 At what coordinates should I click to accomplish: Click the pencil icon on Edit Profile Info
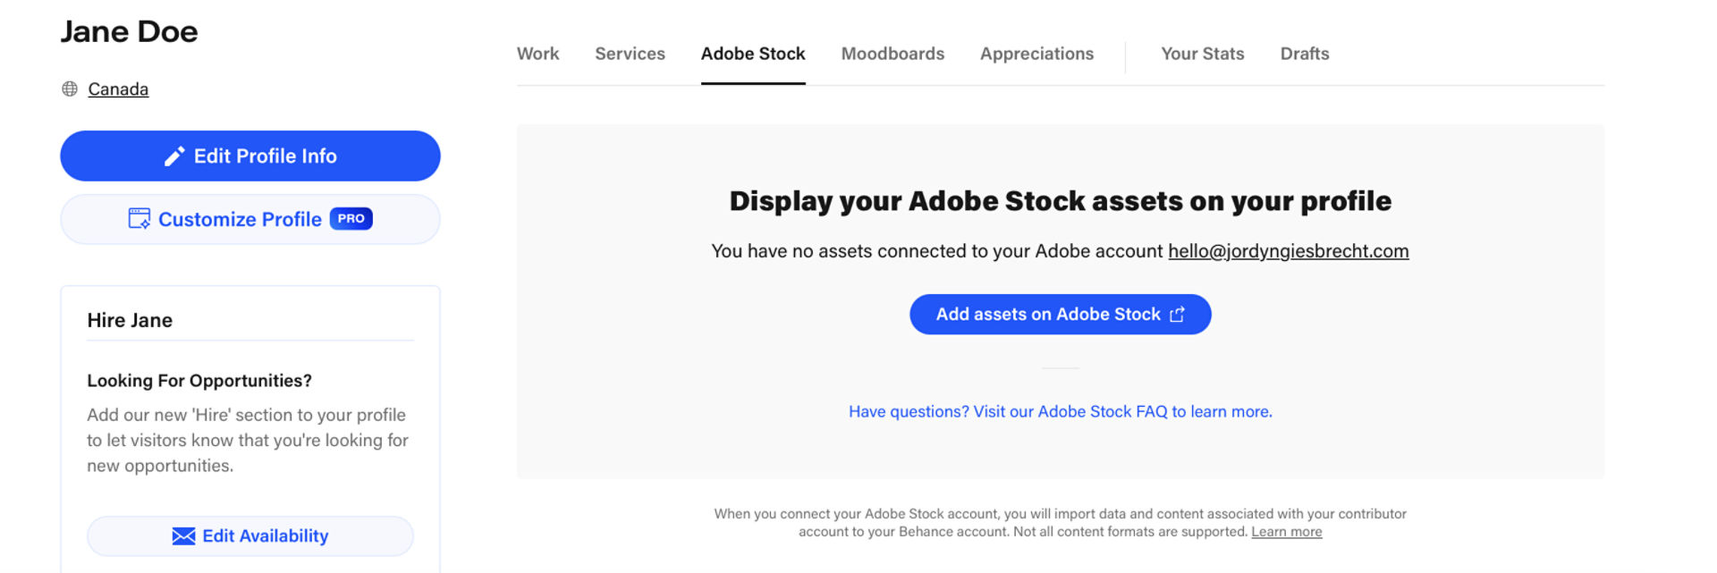coord(174,156)
